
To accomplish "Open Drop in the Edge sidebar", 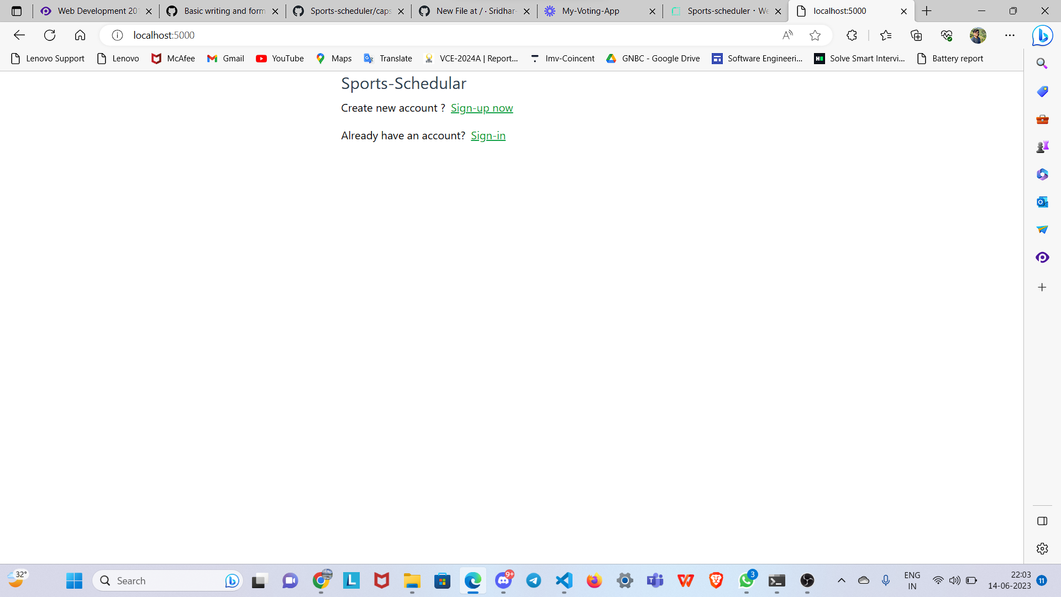I will (1042, 229).
